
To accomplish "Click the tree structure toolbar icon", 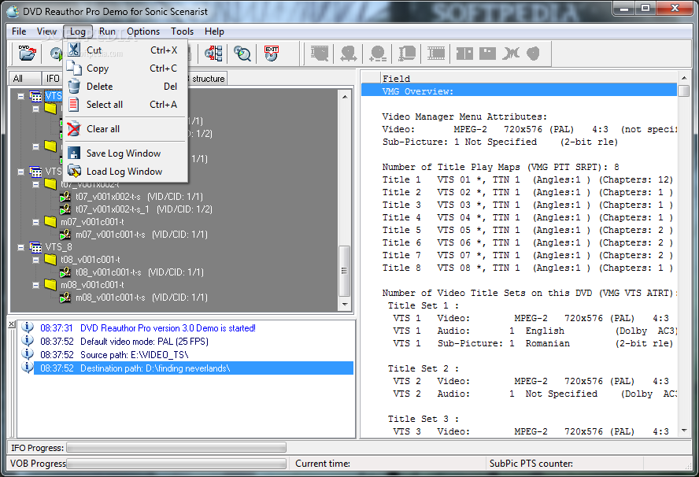I will 213,53.
